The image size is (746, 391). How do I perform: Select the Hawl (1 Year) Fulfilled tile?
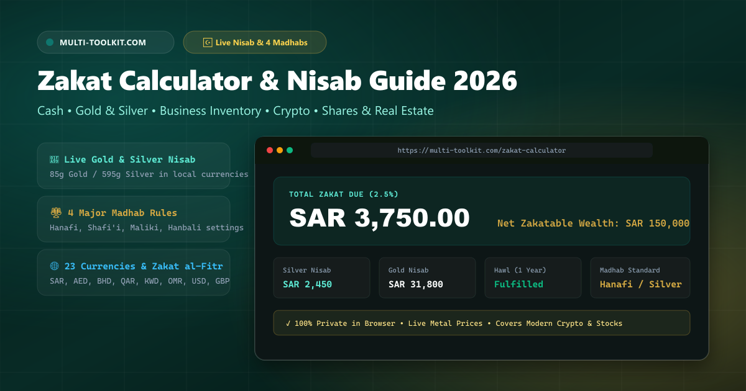(533, 277)
